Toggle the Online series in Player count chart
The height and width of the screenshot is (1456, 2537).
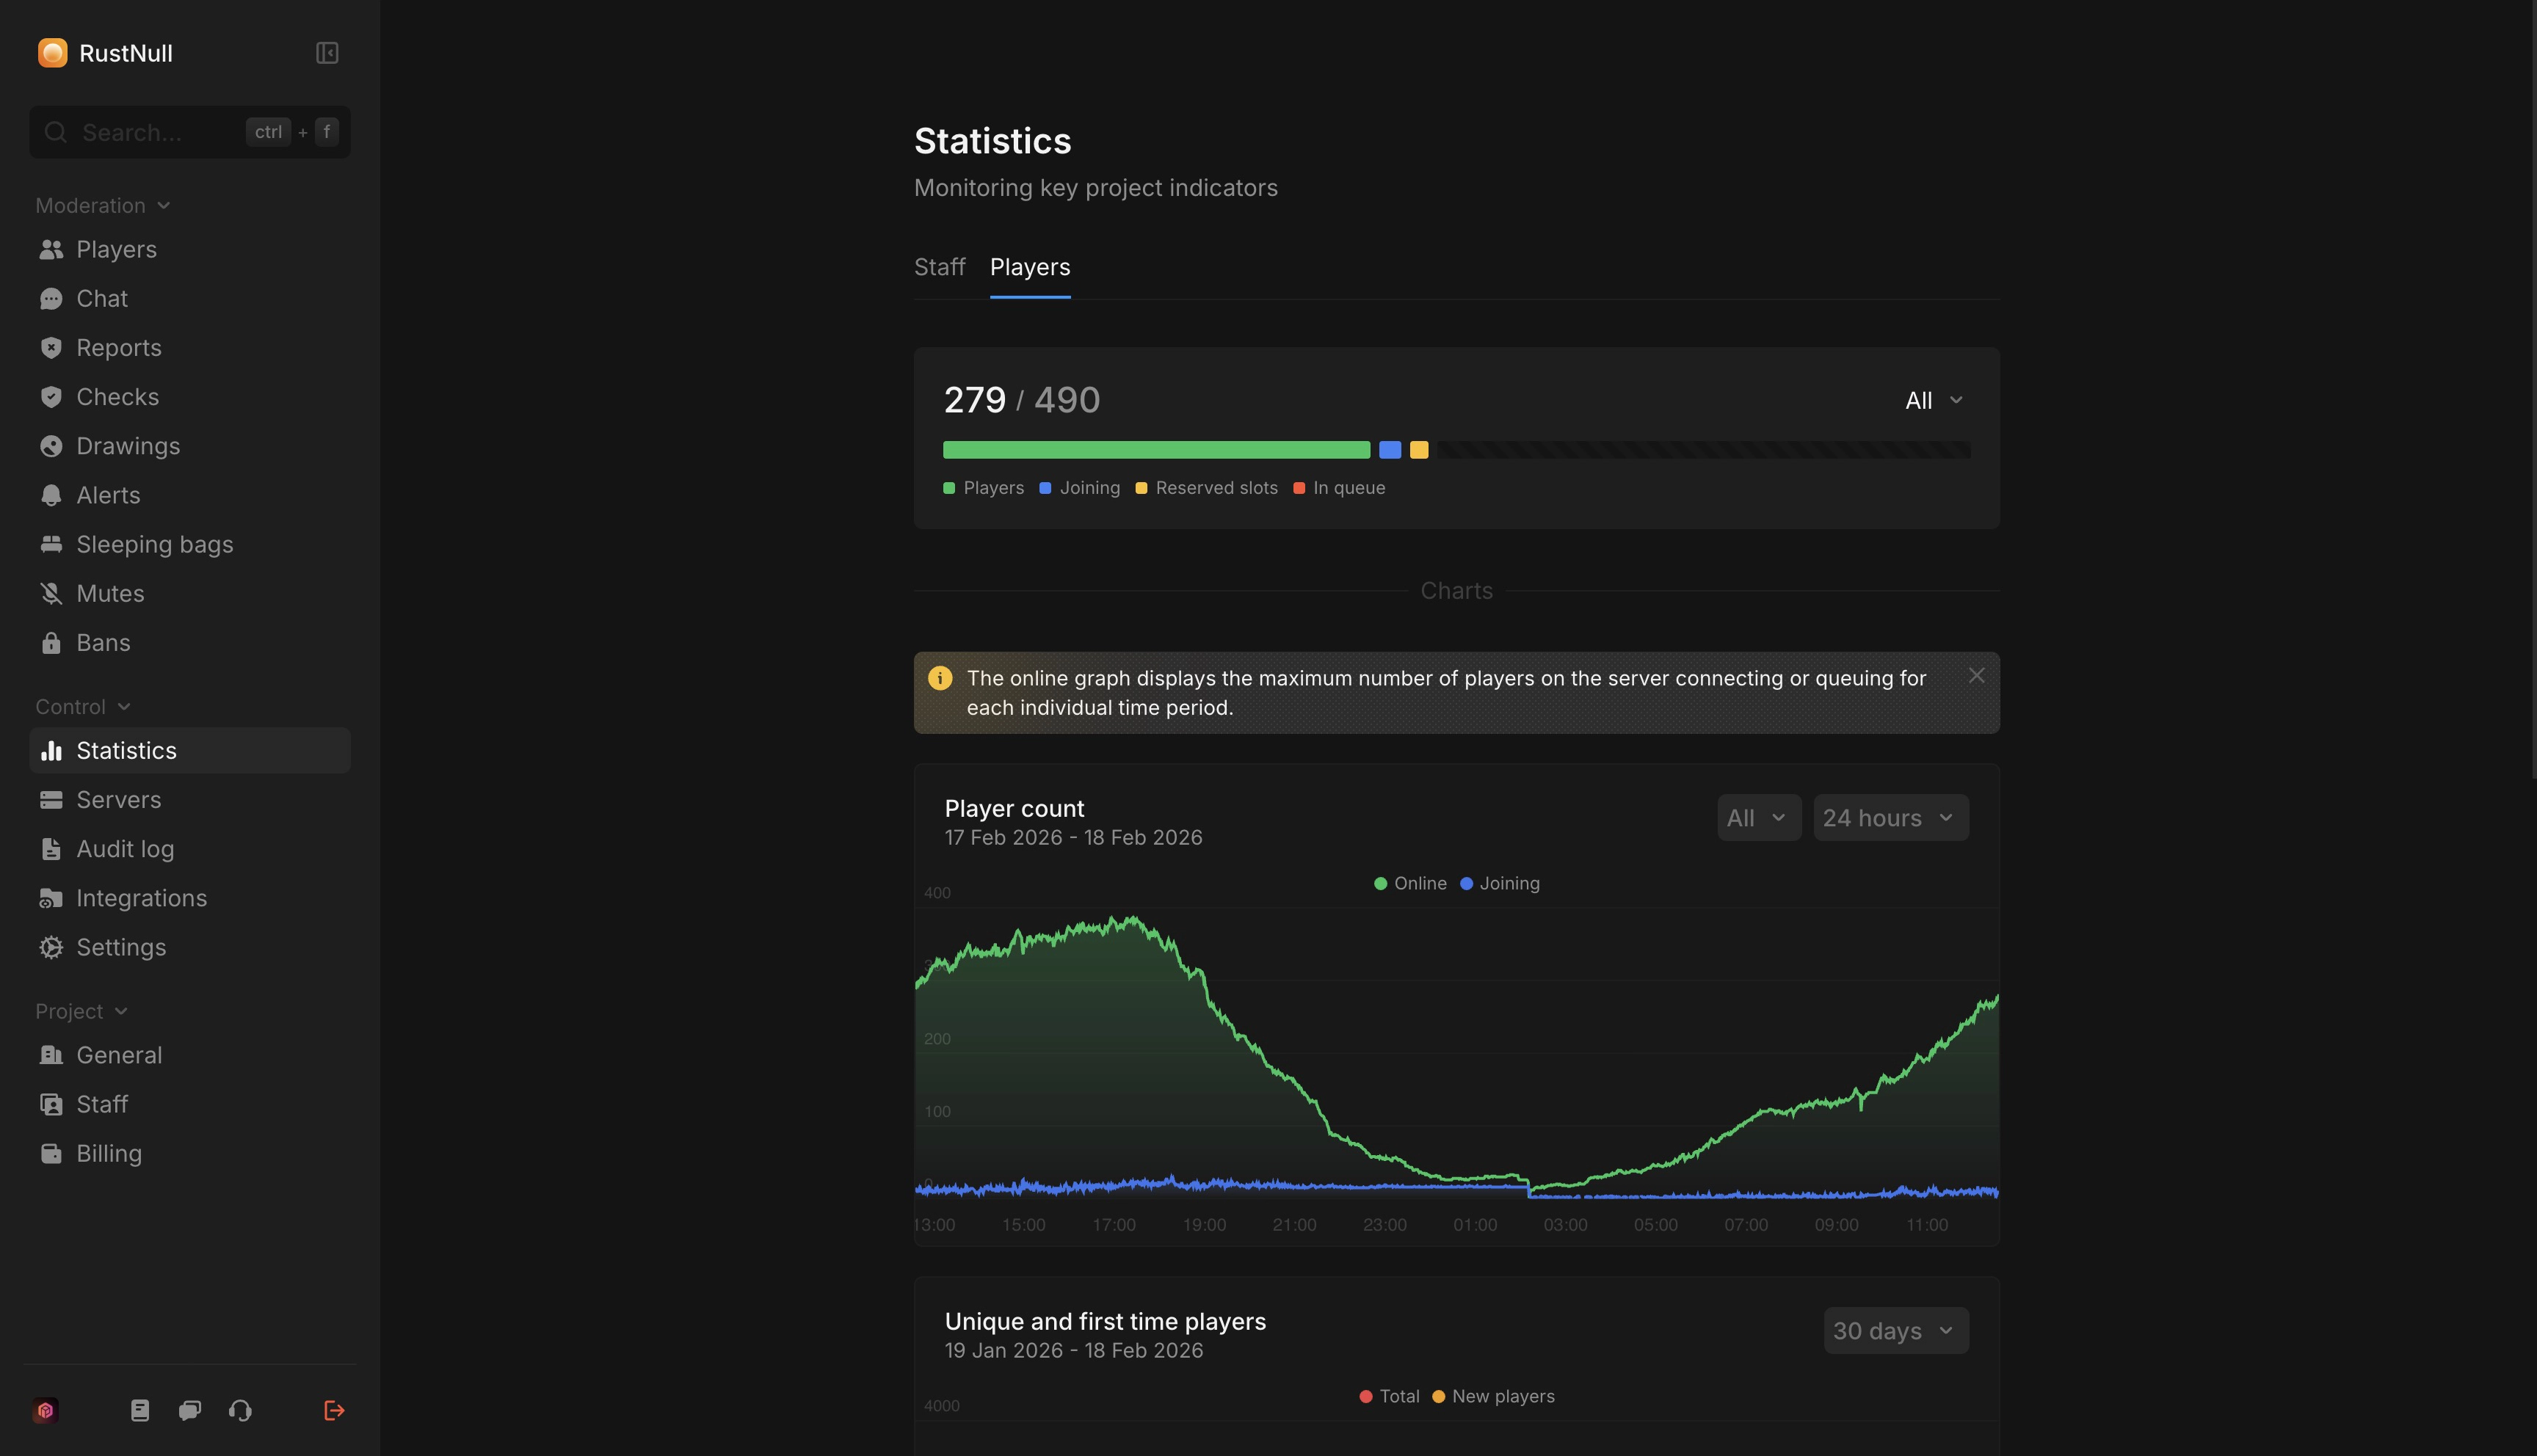[x=1410, y=883]
